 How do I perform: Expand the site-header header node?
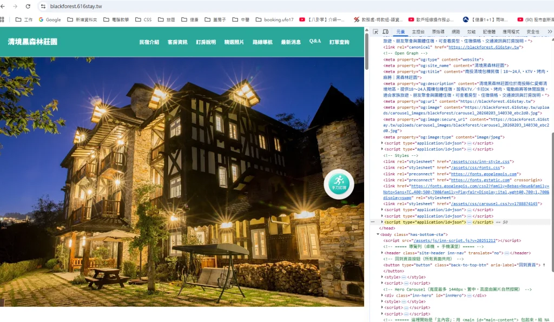tap(382, 253)
